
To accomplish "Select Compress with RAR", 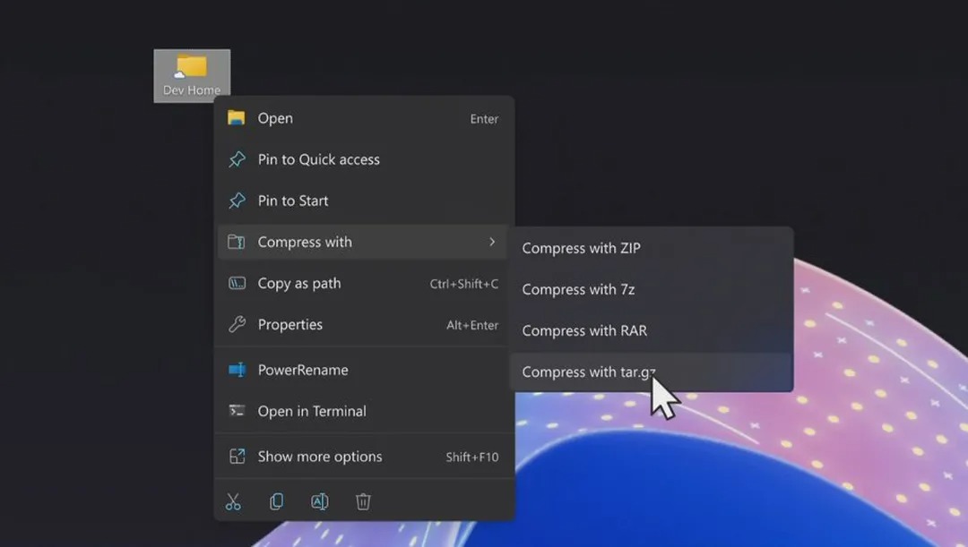I will click(584, 330).
